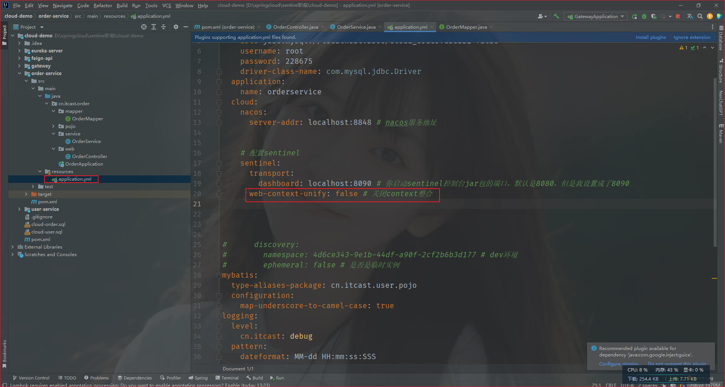Hide the Project tool window
Viewport: 725px width, 387px height.
click(x=185, y=27)
